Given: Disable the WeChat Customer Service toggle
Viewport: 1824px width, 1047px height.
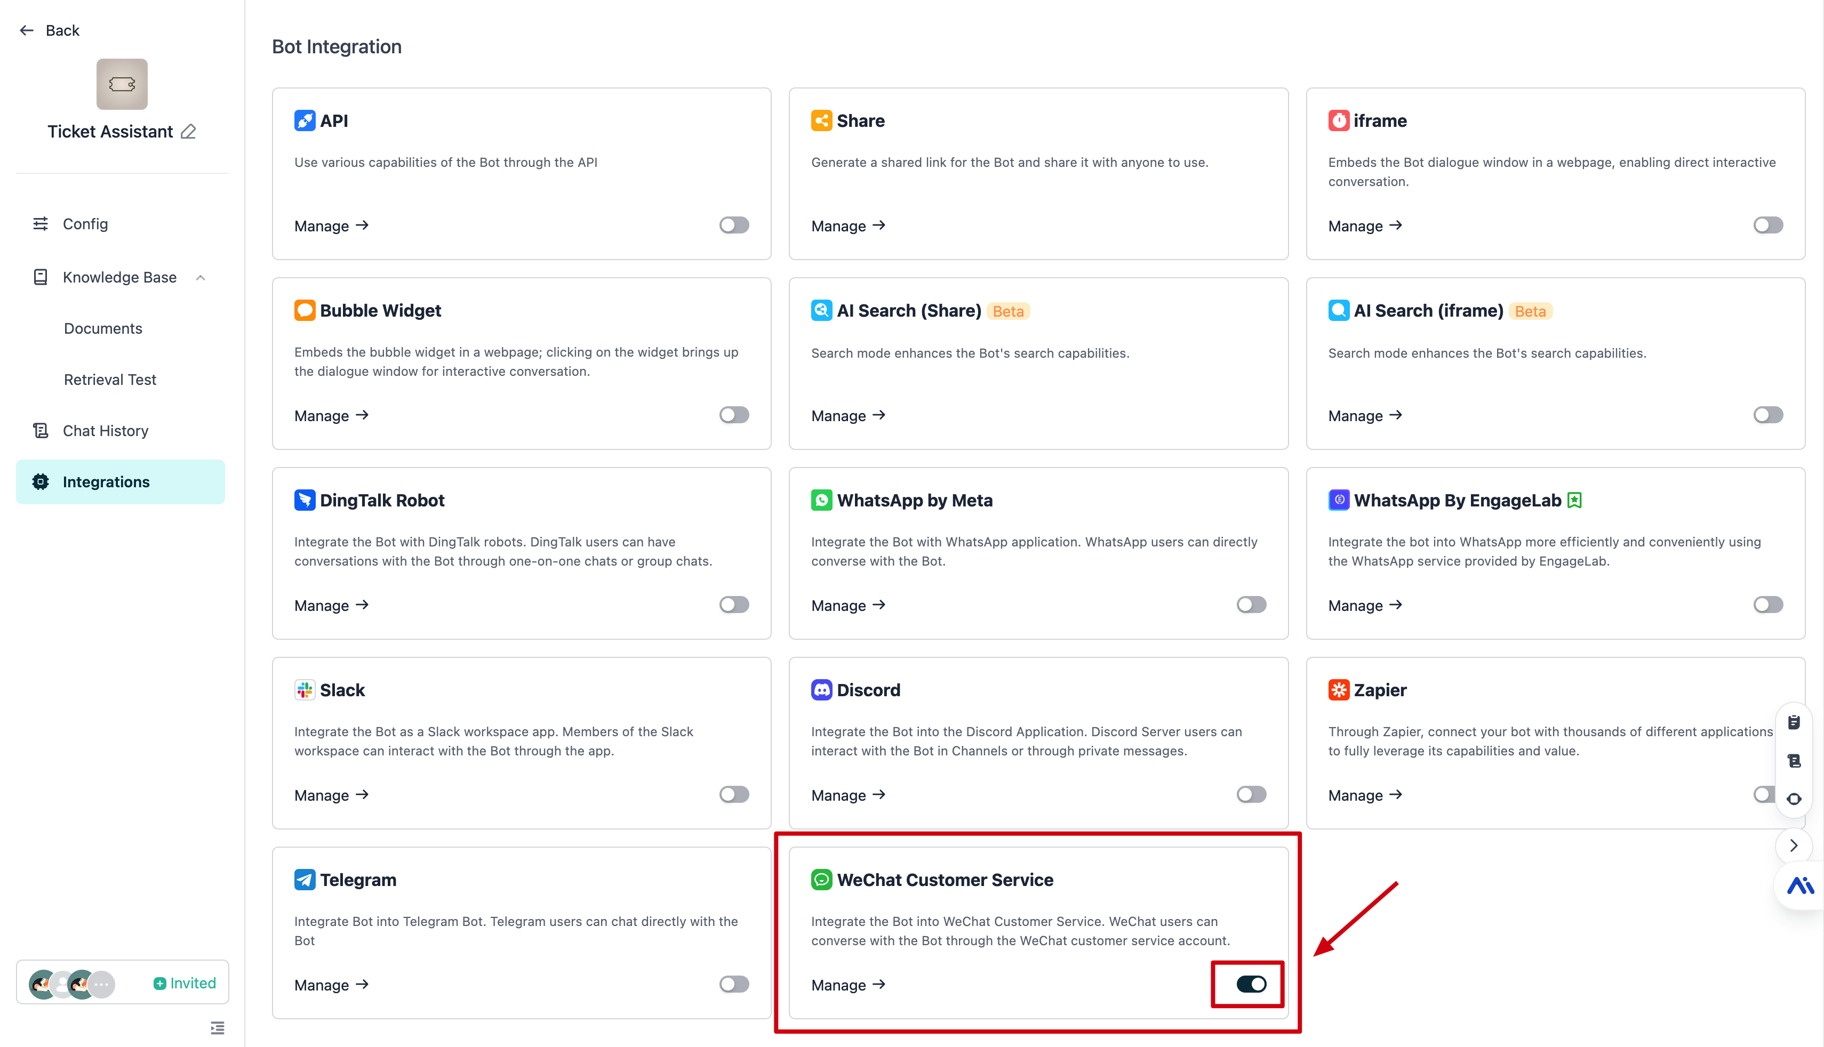Looking at the screenshot, I should coord(1251,984).
